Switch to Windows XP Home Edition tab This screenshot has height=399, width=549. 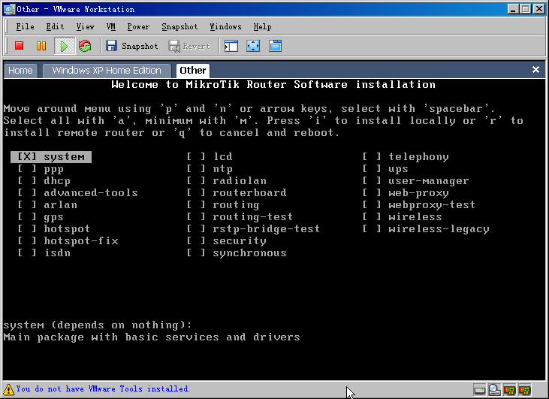[x=107, y=71]
